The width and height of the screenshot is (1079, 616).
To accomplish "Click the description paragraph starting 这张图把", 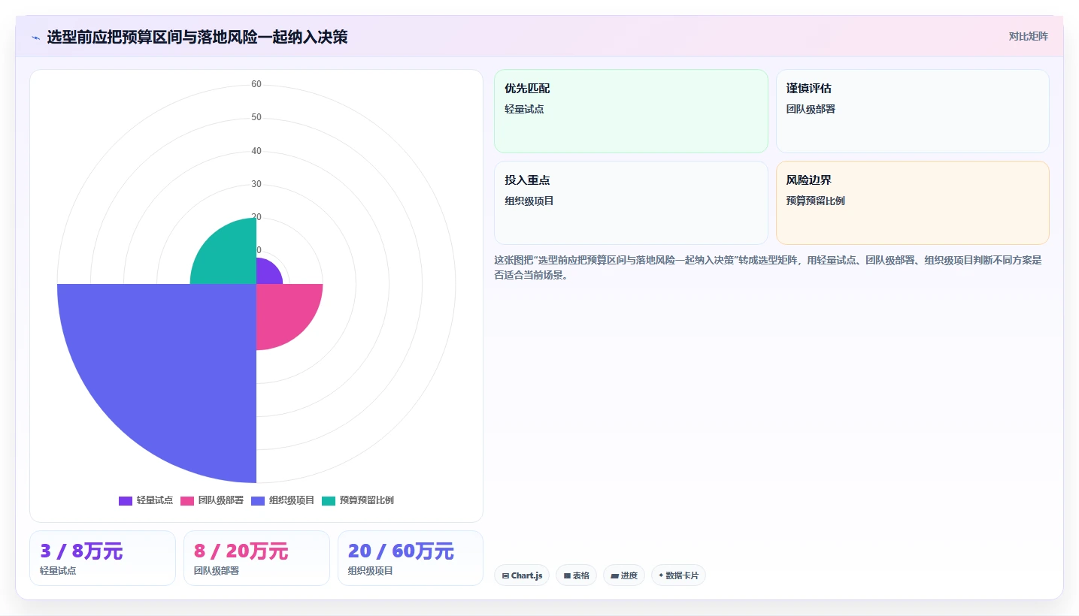I will point(768,267).
